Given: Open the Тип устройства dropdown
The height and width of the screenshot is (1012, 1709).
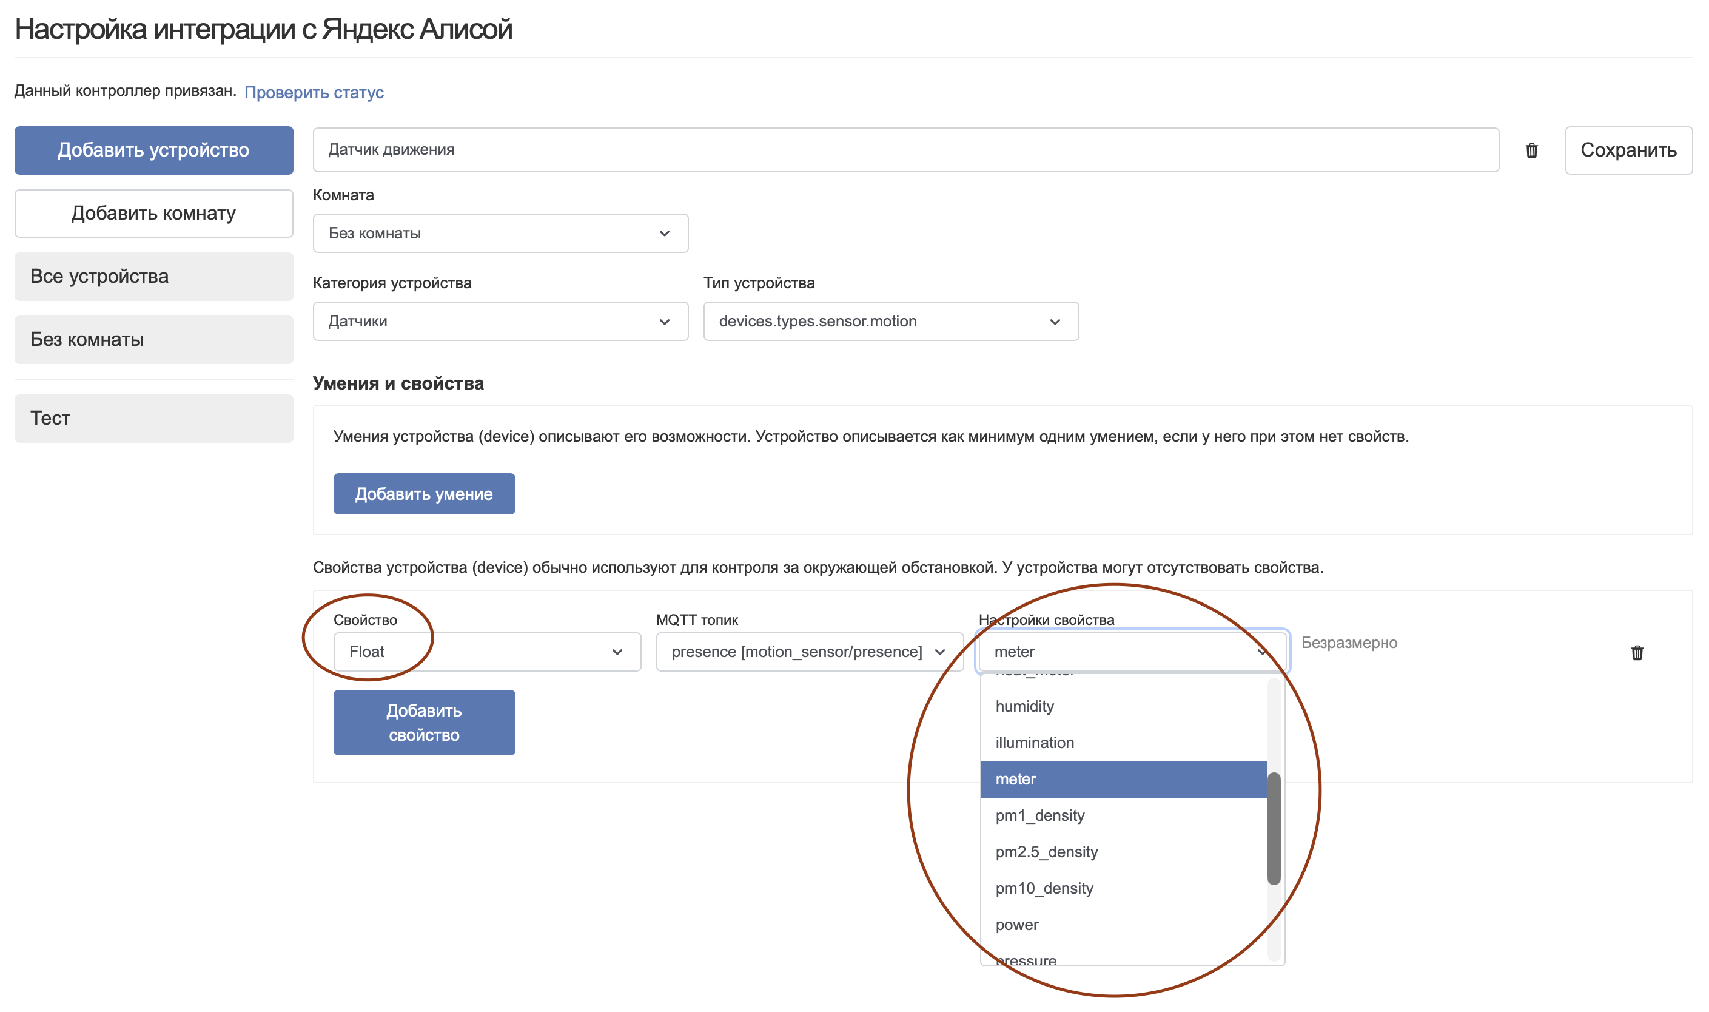Looking at the screenshot, I should coord(890,321).
